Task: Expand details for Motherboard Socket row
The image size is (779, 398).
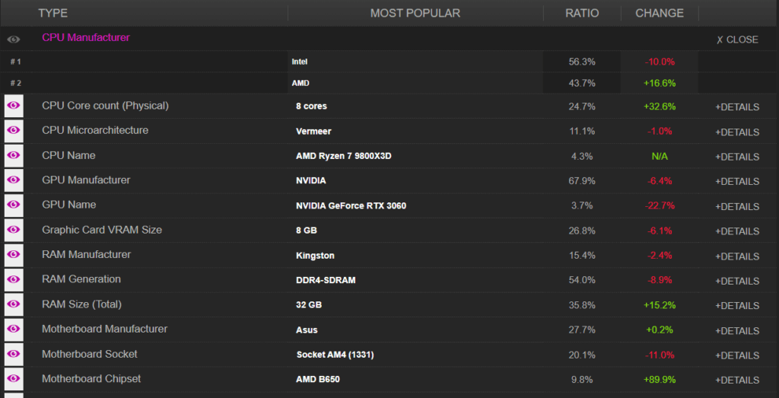Action: pyautogui.click(x=737, y=355)
